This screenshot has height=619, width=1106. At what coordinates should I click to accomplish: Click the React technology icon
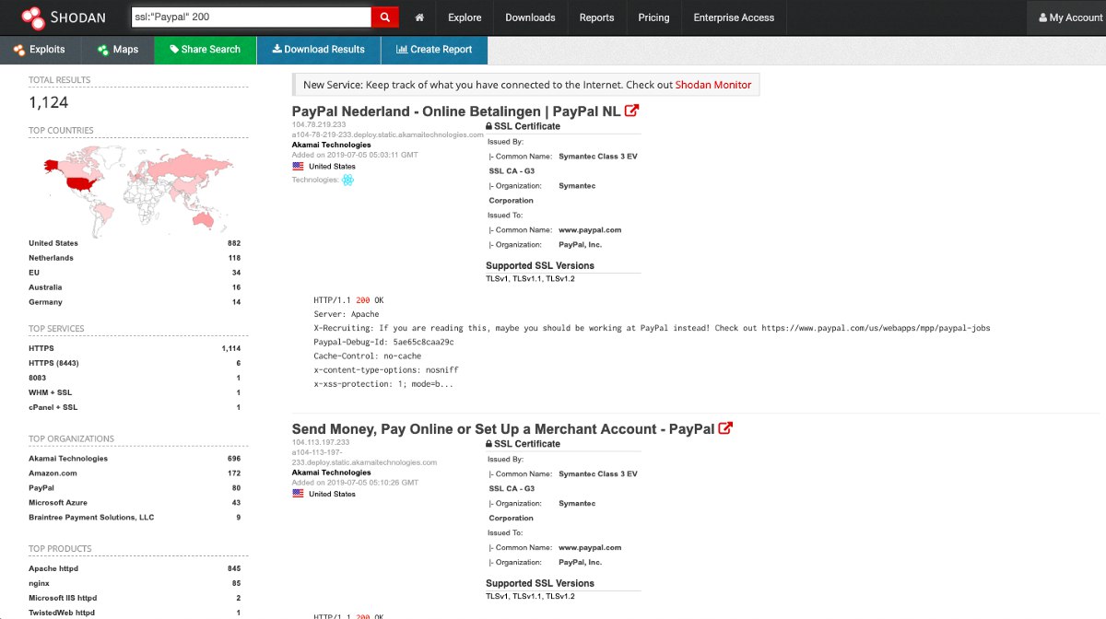[x=347, y=180]
